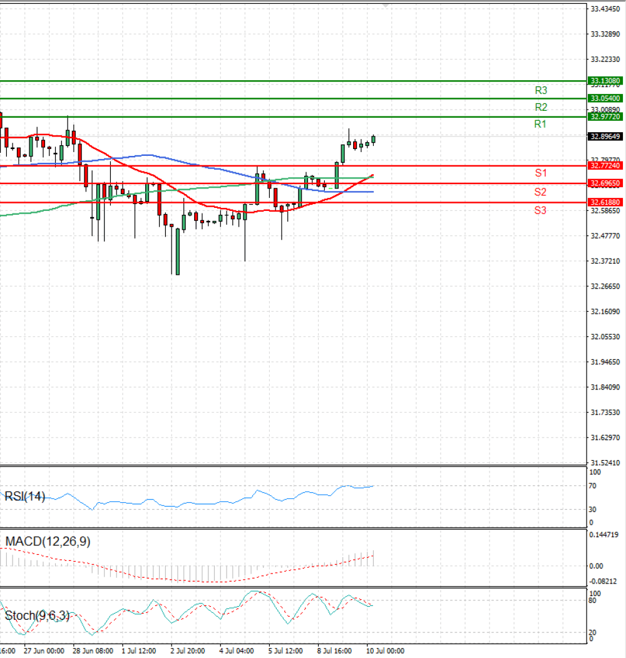Image resolution: width=626 pixels, height=658 pixels.
Task: Click the 5 Jul 12:00 time label
Action: (285, 651)
